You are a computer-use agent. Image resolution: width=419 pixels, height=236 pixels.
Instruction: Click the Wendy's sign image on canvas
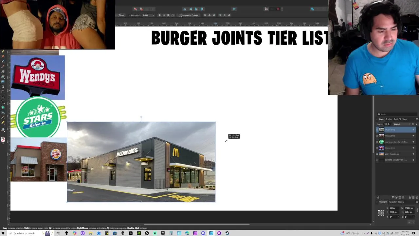pyautogui.click(x=38, y=77)
